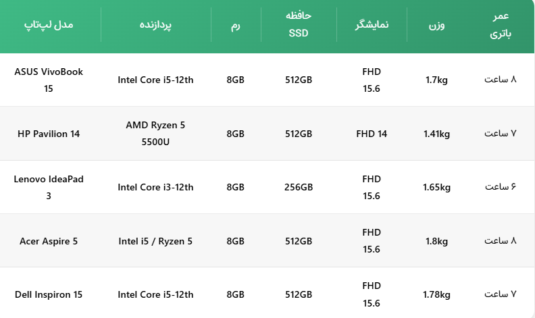Viewport: 535px width, 318px height.
Task: Click '۸ ساعت' battery cell in Acer row
Action: (x=501, y=240)
